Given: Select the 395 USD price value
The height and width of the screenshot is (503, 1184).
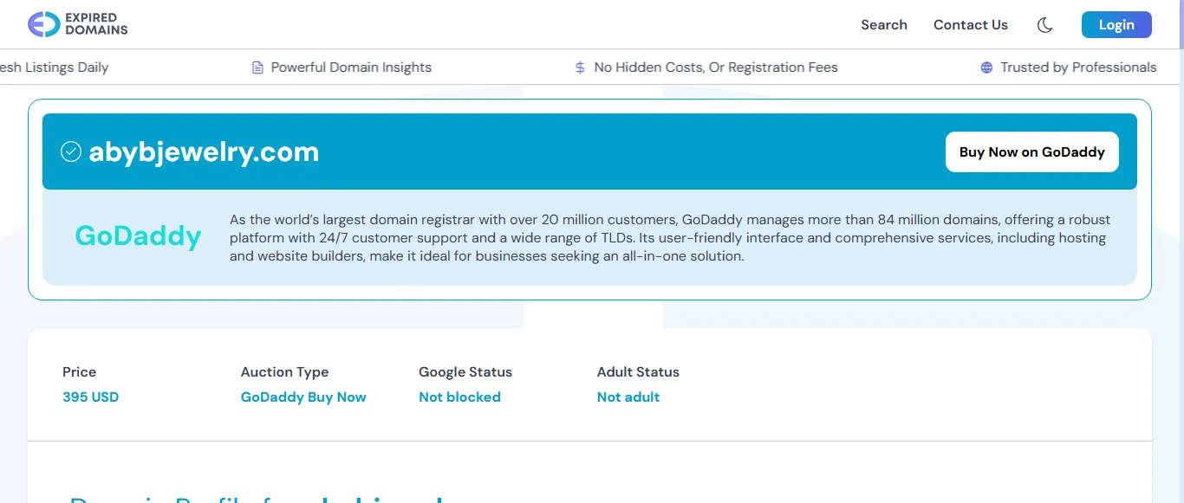Looking at the screenshot, I should click(90, 397).
